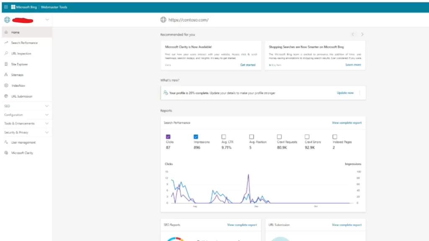This screenshot has width=429, height=241.
Task: Go to previous recommendation card arrow
Action: tap(353, 34)
